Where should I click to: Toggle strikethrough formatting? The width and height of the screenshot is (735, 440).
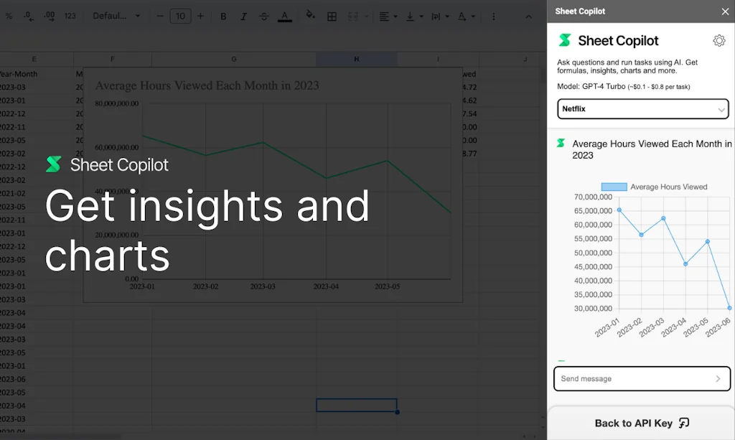(x=263, y=16)
